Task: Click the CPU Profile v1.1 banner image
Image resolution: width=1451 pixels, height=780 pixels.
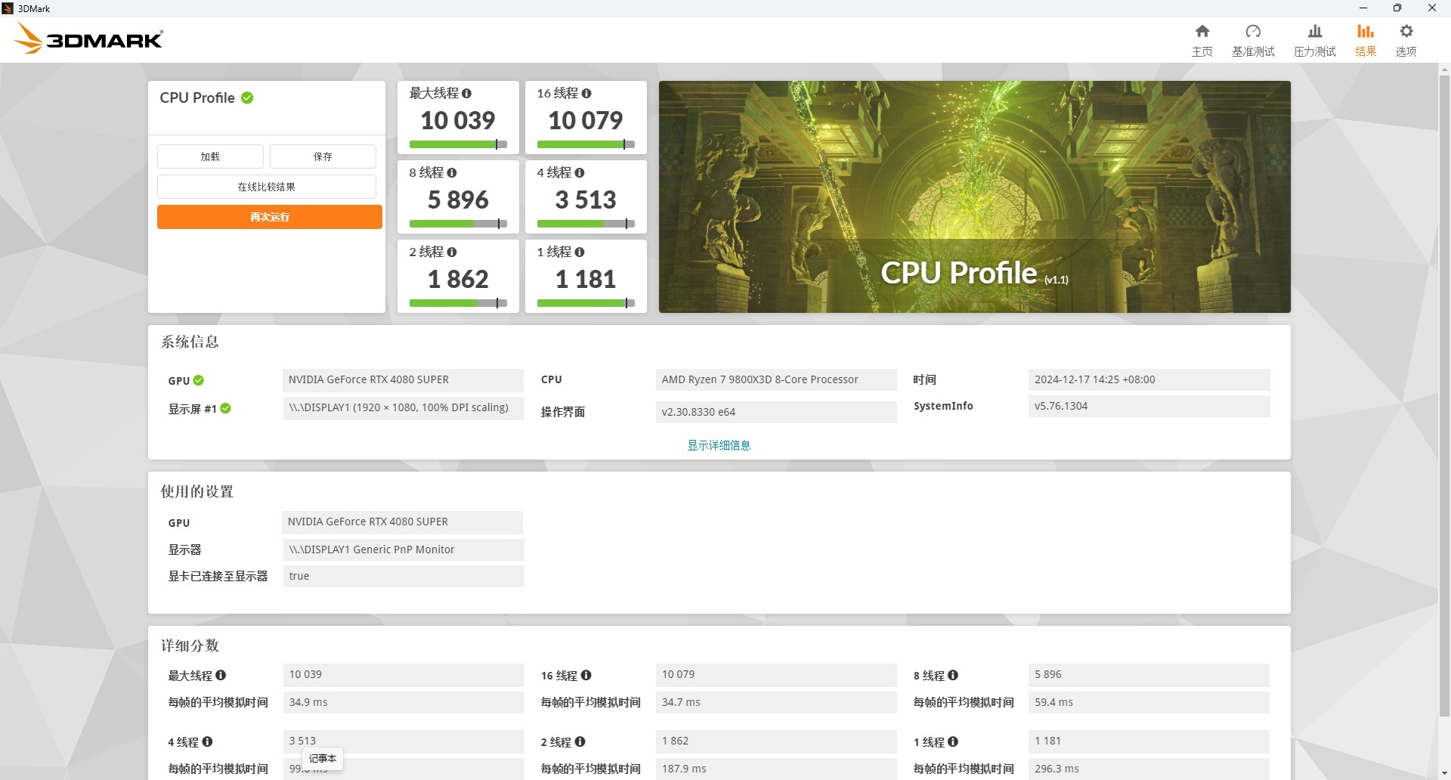Action: click(x=975, y=197)
